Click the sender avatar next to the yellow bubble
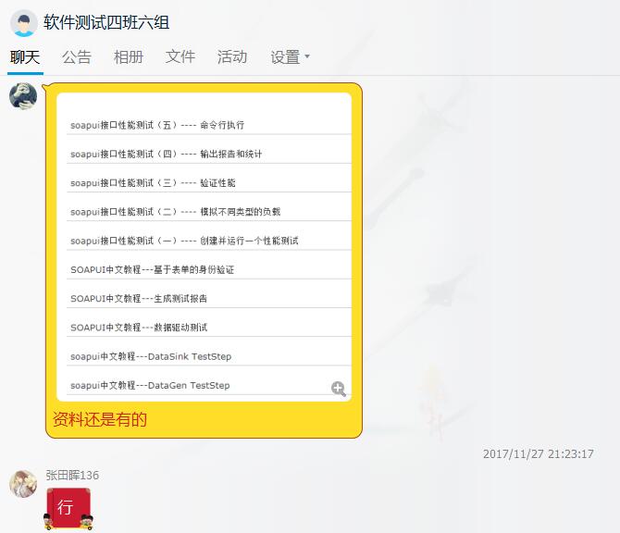 click(x=23, y=96)
